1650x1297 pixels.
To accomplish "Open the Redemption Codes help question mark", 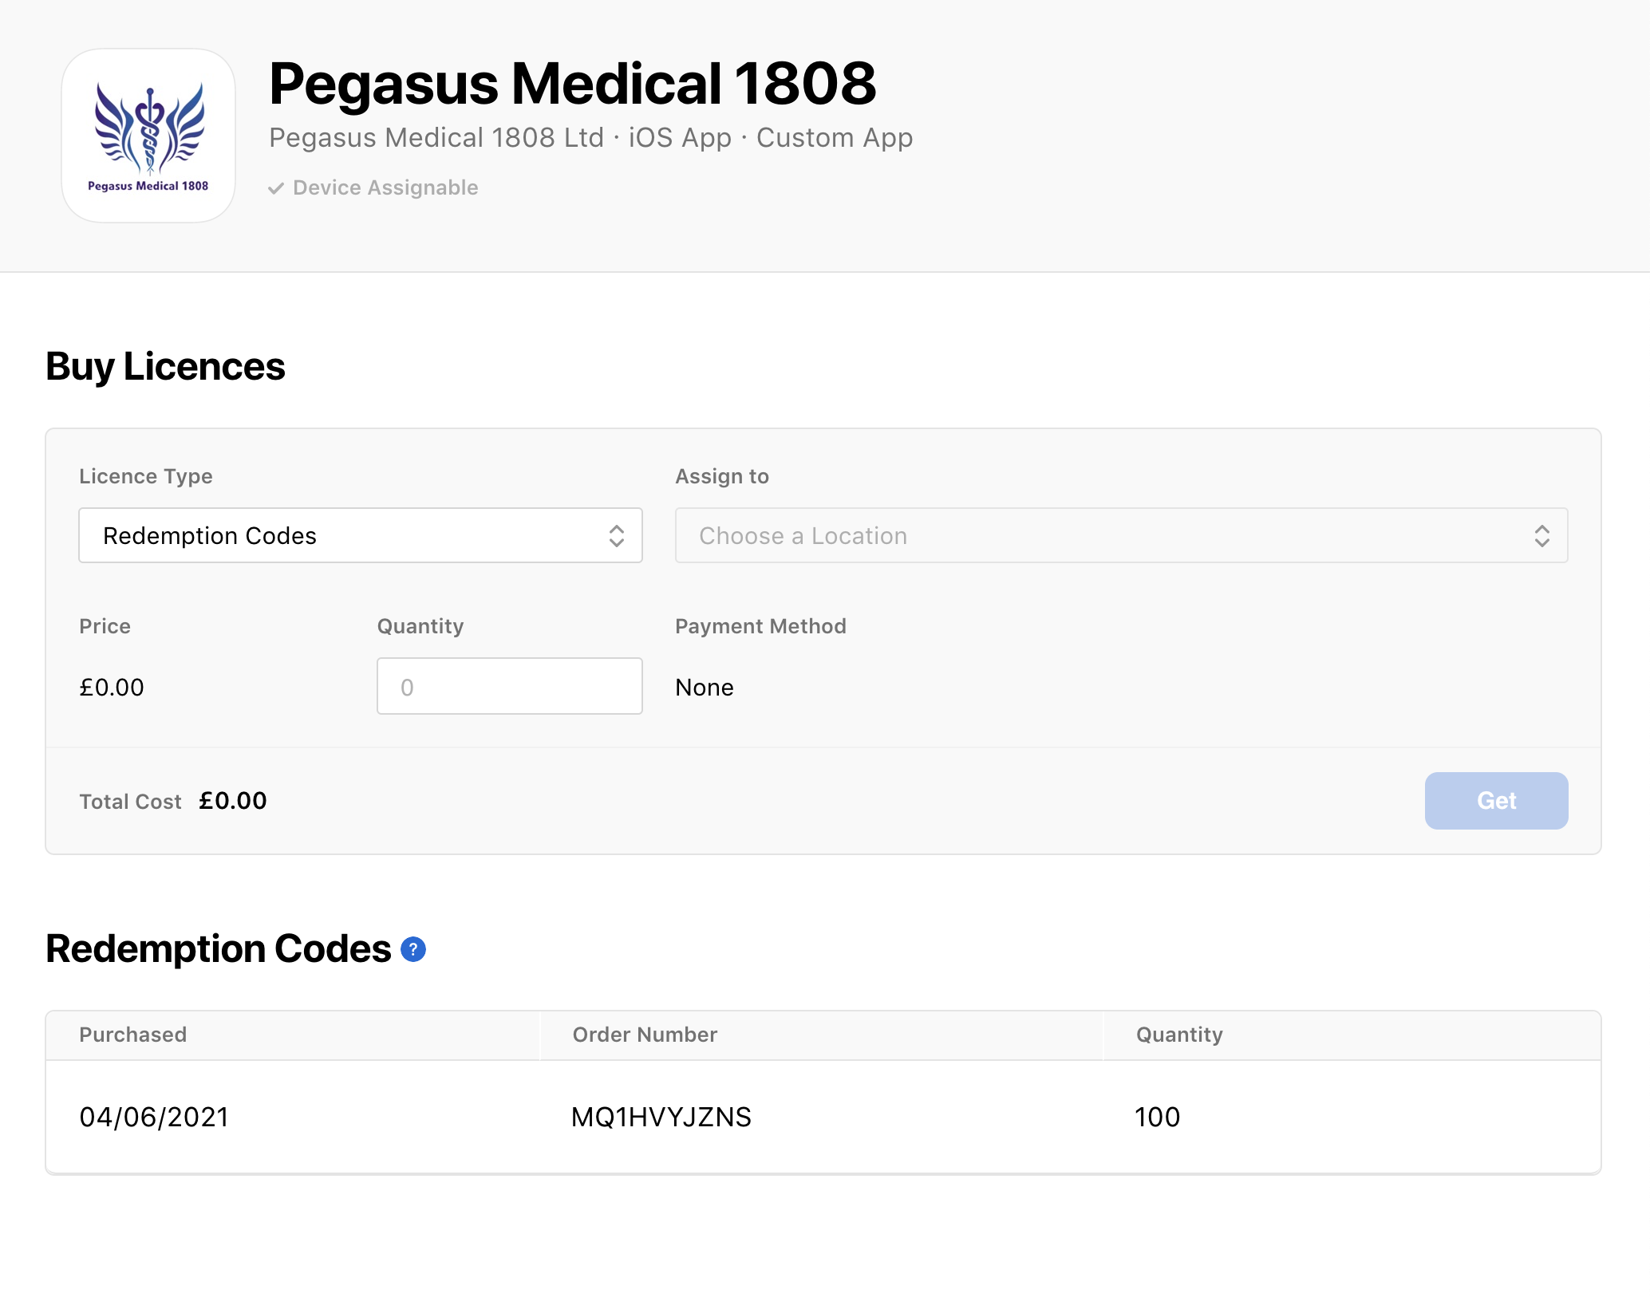I will pos(413,949).
